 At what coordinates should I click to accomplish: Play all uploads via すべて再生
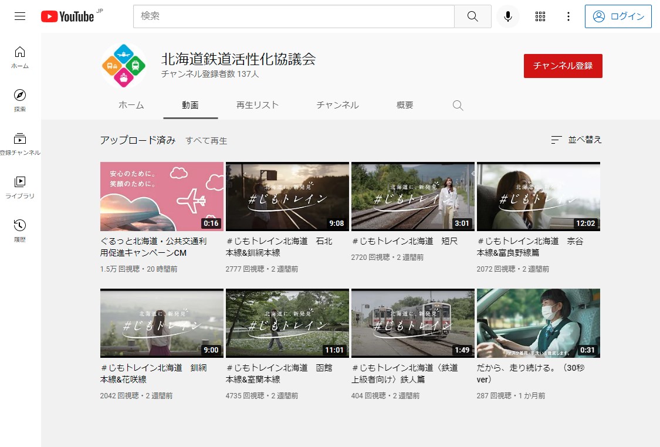click(x=207, y=141)
